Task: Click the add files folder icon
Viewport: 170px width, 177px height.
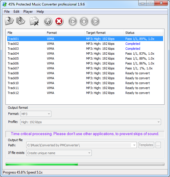Action: click(x=9, y=21)
